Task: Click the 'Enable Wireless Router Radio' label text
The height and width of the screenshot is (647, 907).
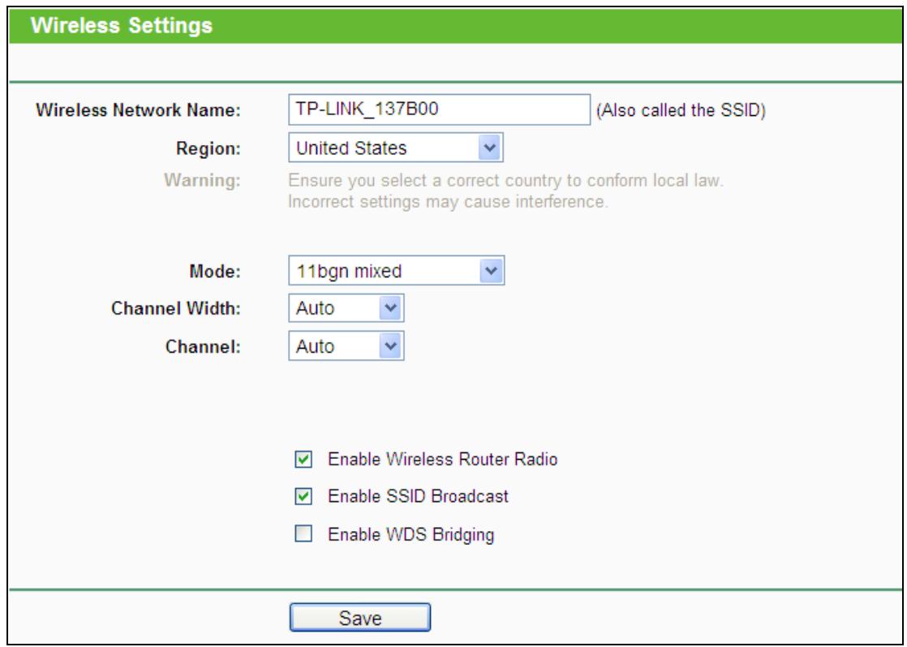Action: click(x=442, y=460)
